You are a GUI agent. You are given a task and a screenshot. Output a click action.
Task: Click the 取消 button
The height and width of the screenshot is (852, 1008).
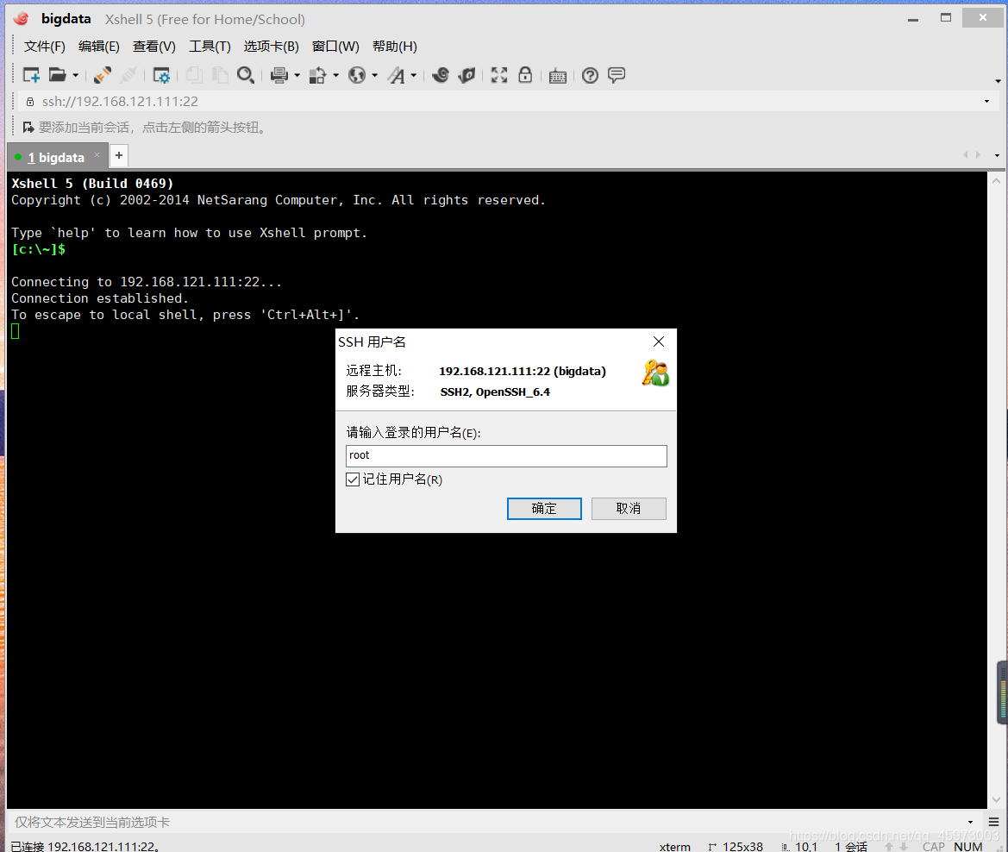tap(629, 509)
